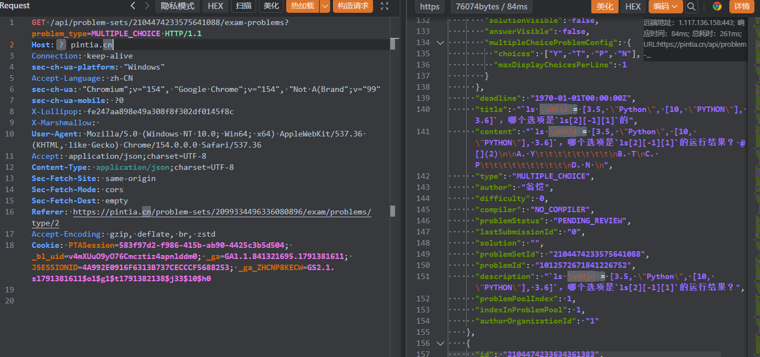The width and height of the screenshot is (760, 357).
Task: Click the URL:https://pintia.cn/api/problem info text
Action: point(695,45)
